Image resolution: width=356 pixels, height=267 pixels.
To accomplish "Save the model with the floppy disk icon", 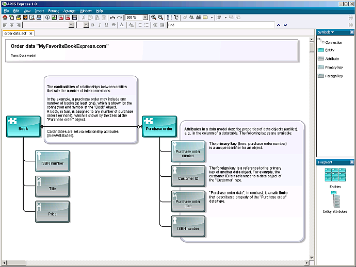I will click(25, 18).
